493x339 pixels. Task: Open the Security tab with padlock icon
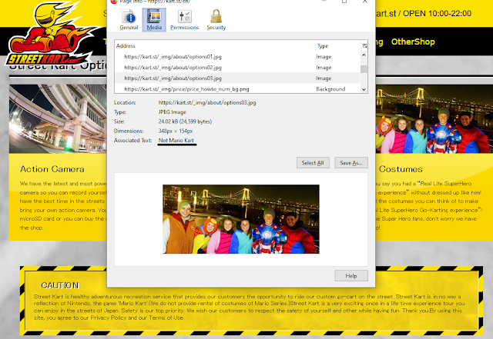tap(216, 20)
